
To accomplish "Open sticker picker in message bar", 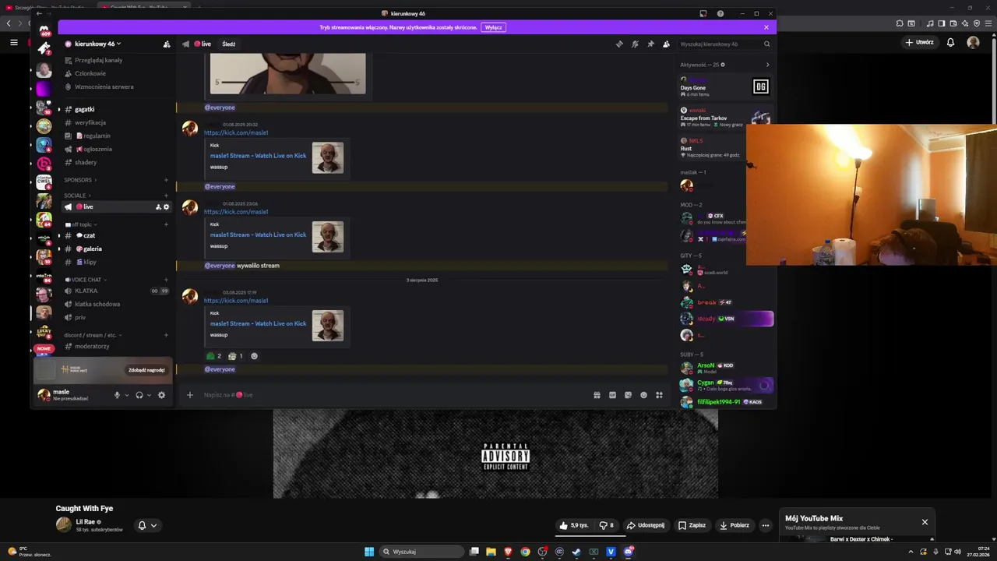I will coord(628,395).
